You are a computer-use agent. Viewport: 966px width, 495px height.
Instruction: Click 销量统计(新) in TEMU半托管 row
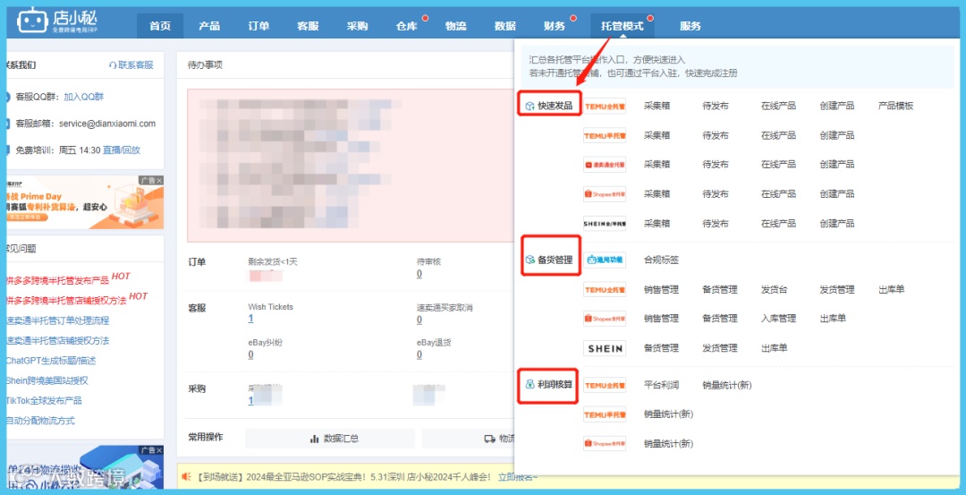(669, 414)
